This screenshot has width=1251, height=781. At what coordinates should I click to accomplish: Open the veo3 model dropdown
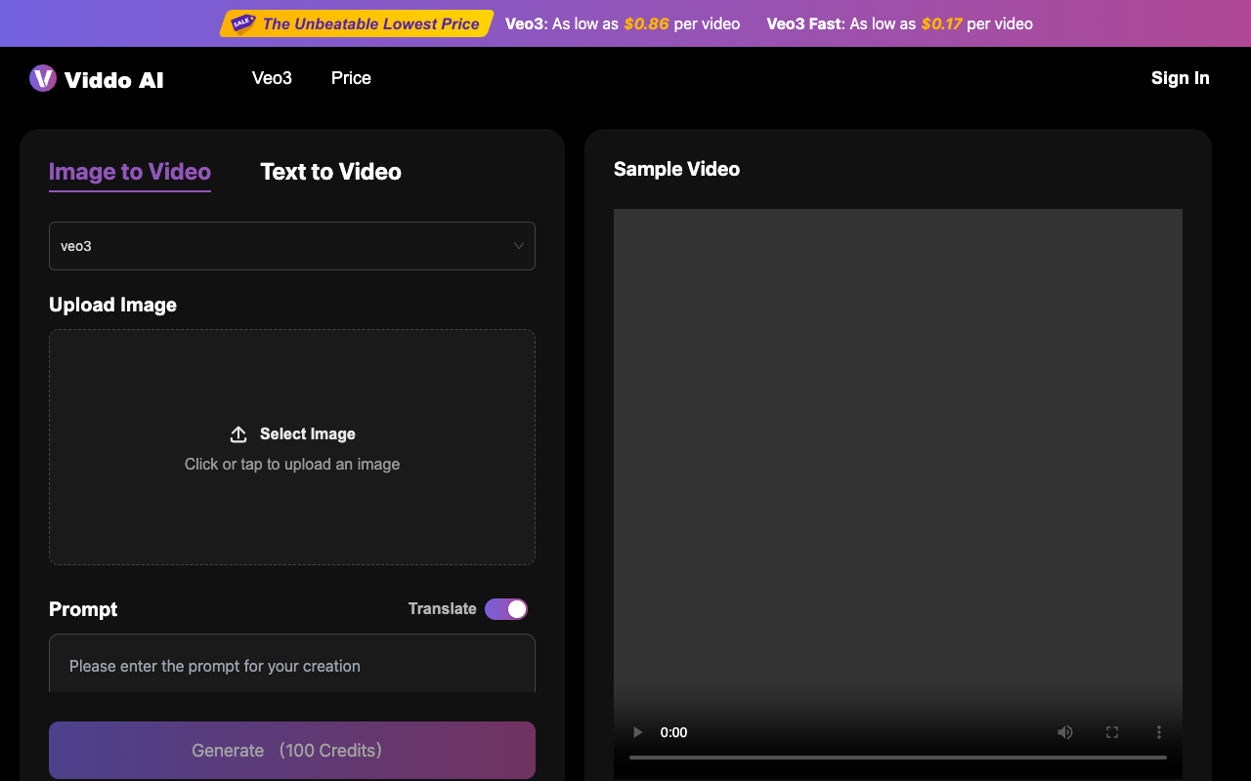coord(292,246)
